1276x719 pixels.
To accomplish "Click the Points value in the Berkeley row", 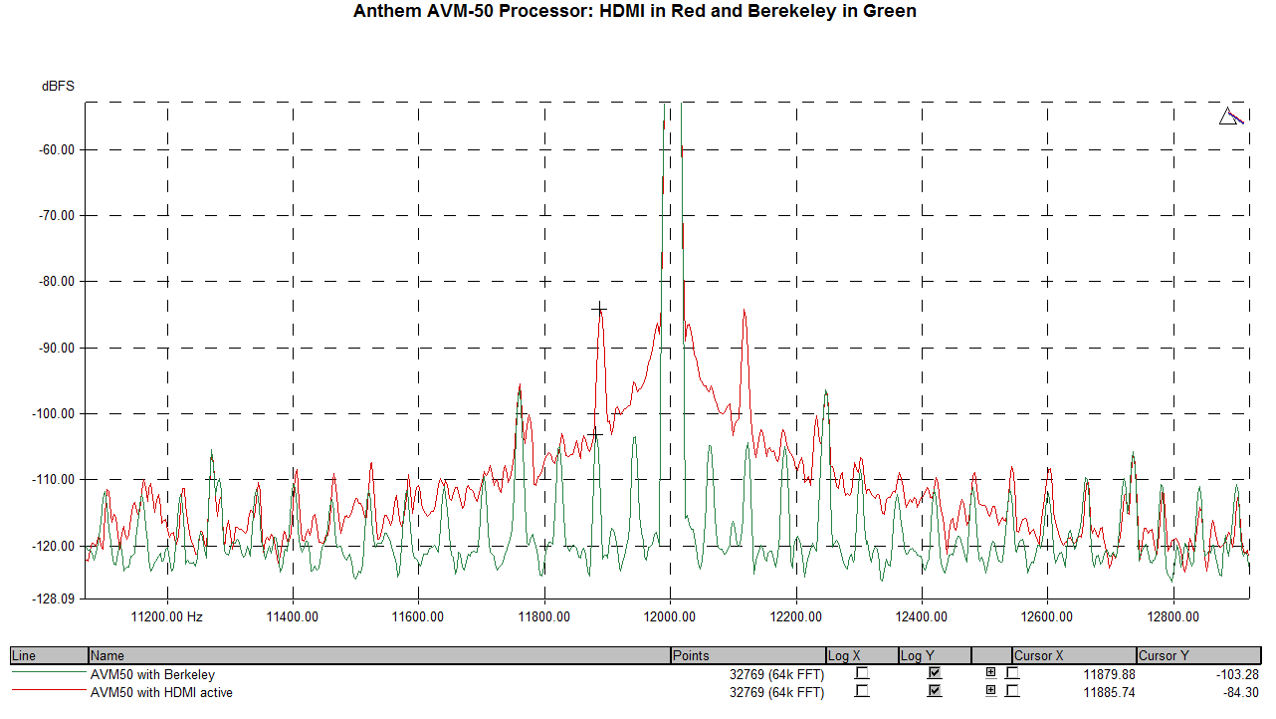I will pyautogui.click(x=776, y=674).
